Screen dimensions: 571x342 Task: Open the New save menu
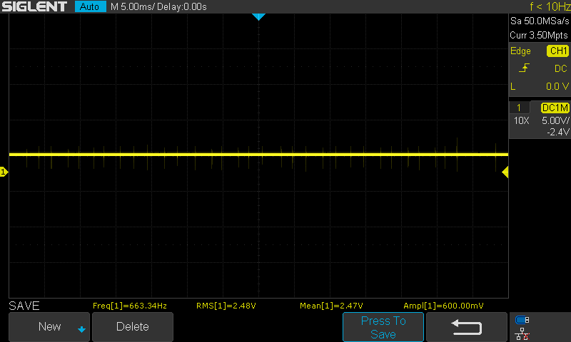(49, 326)
